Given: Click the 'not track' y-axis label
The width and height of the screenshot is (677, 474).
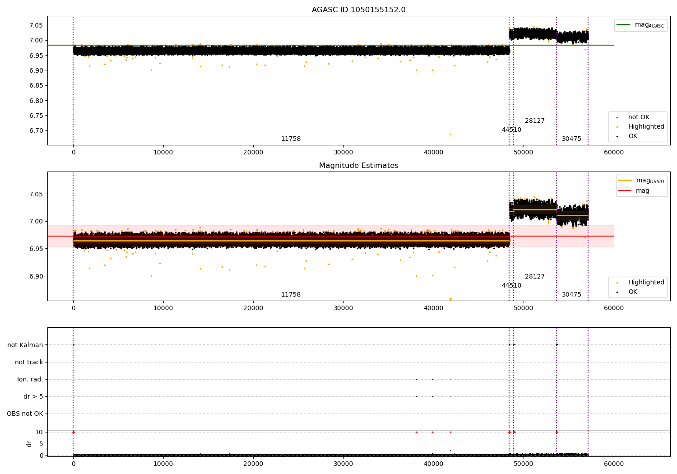Looking at the screenshot, I should (x=29, y=362).
